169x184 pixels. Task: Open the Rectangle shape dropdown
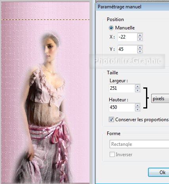click(139, 144)
